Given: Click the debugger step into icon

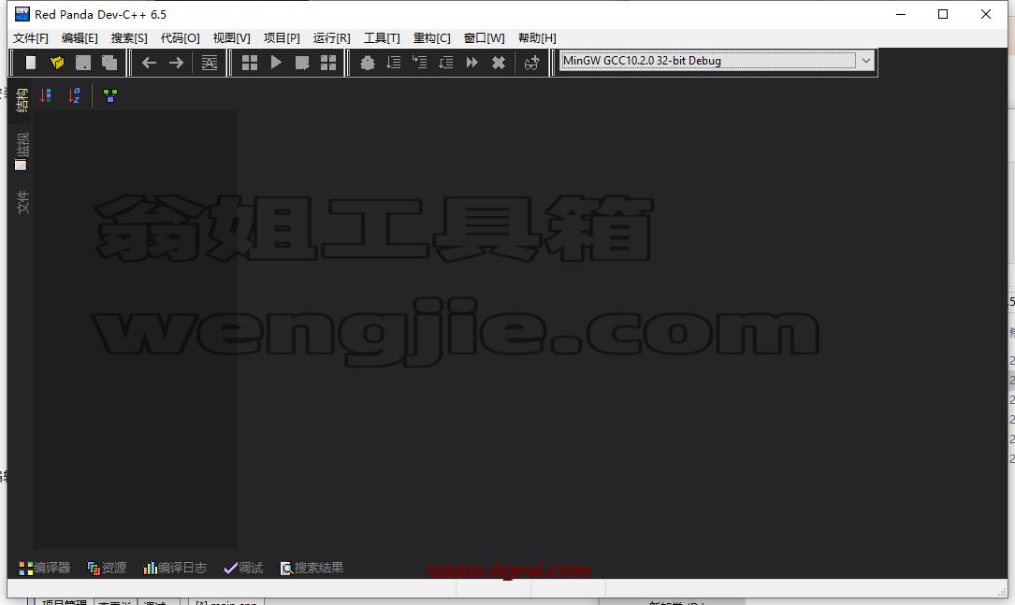Looking at the screenshot, I should (x=419, y=63).
